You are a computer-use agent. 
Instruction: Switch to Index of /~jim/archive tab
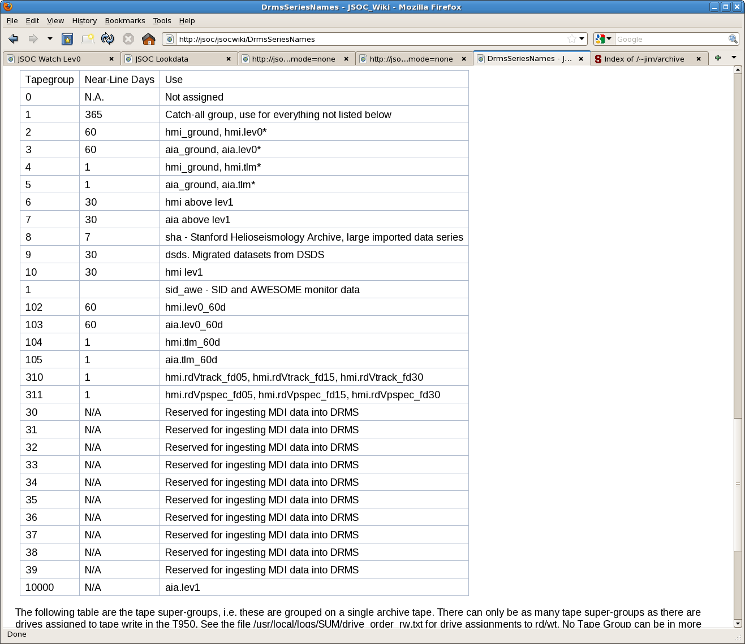(644, 59)
